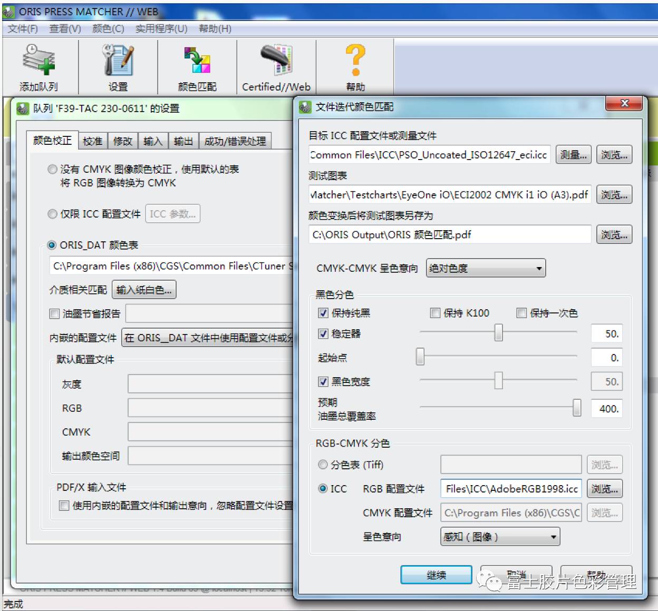
Task: Click the 帮助 question mark toolbar icon
Action: pos(355,67)
